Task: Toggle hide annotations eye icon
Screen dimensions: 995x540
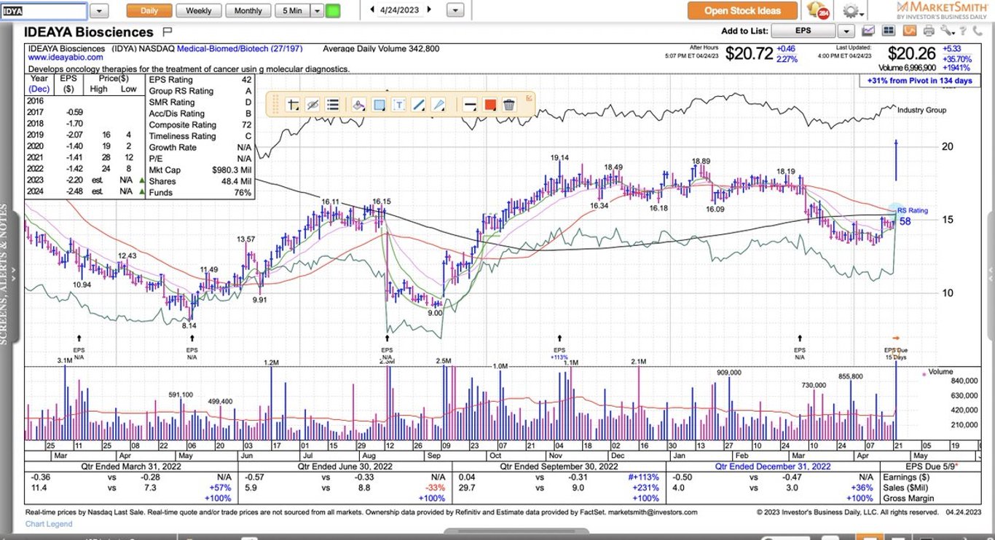Action: point(312,105)
